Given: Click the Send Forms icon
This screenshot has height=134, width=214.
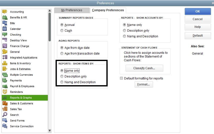Looking at the screenshot, I should click(x=5, y=120).
